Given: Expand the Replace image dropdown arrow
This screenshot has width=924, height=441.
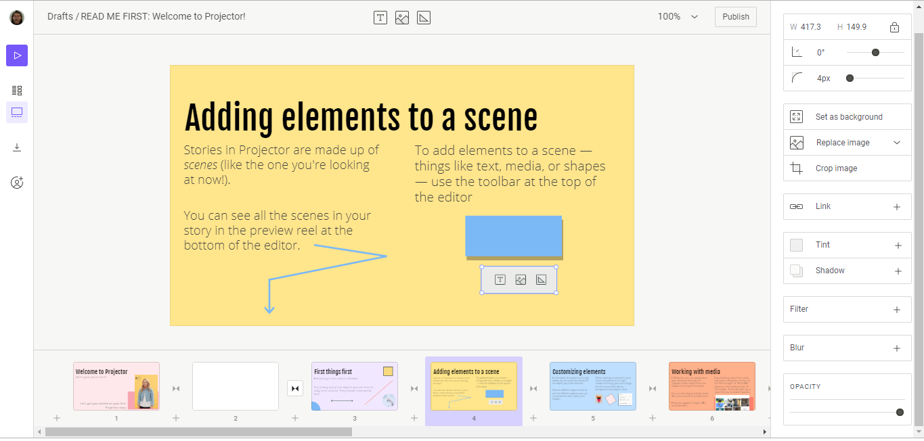Looking at the screenshot, I should point(898,143).
